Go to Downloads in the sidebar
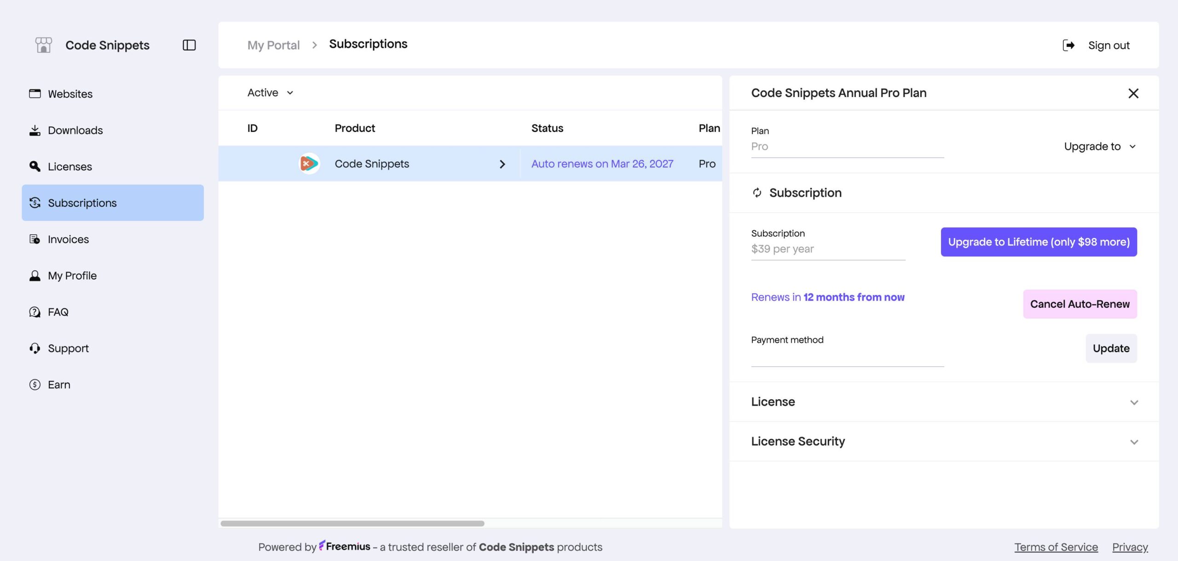 75,130
